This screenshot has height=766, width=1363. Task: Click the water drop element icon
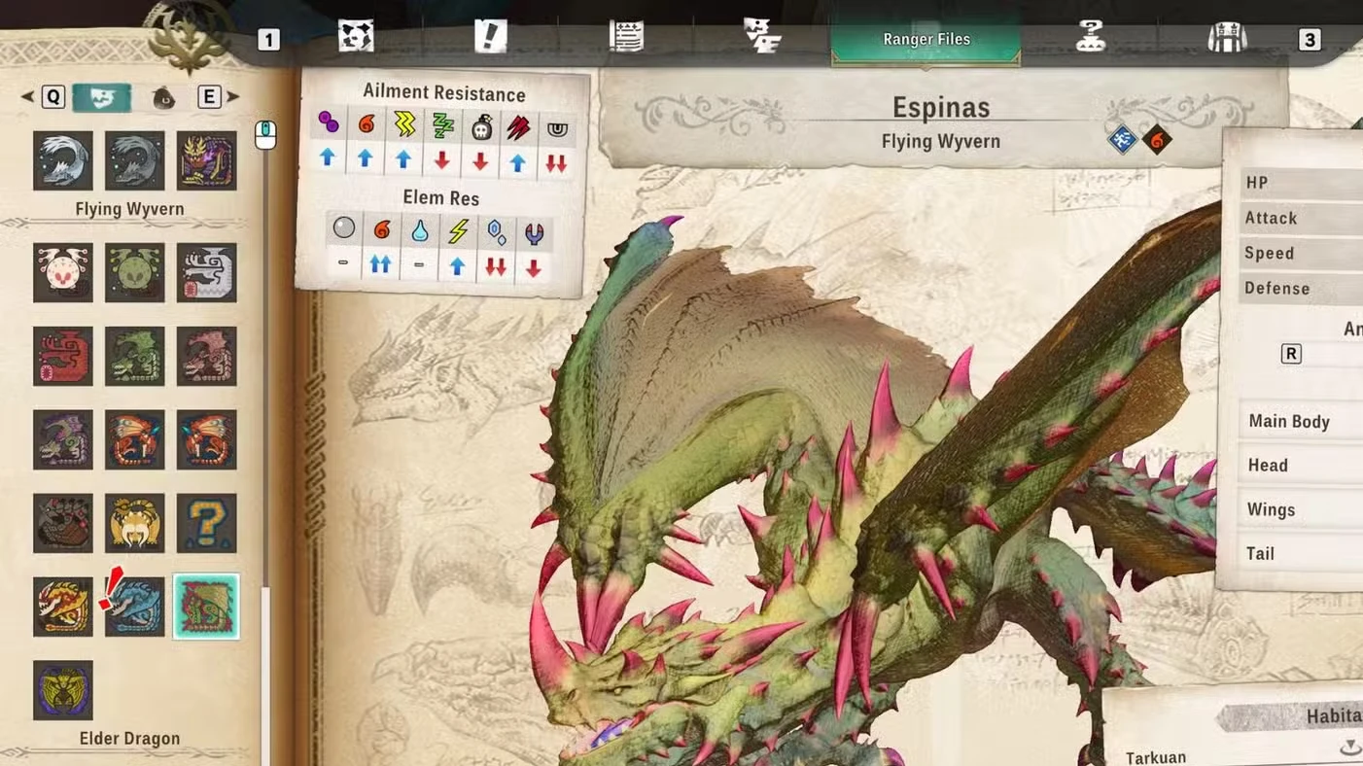point(419,230)
